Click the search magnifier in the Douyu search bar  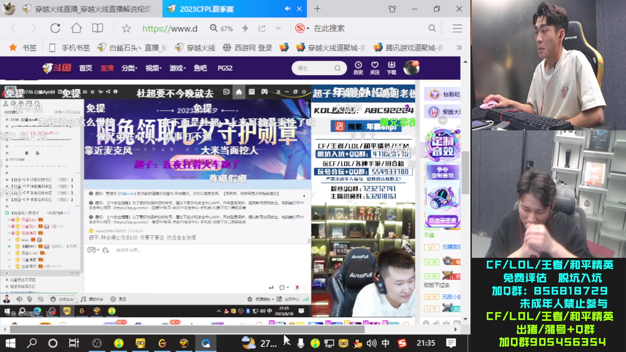coord(337,68)
